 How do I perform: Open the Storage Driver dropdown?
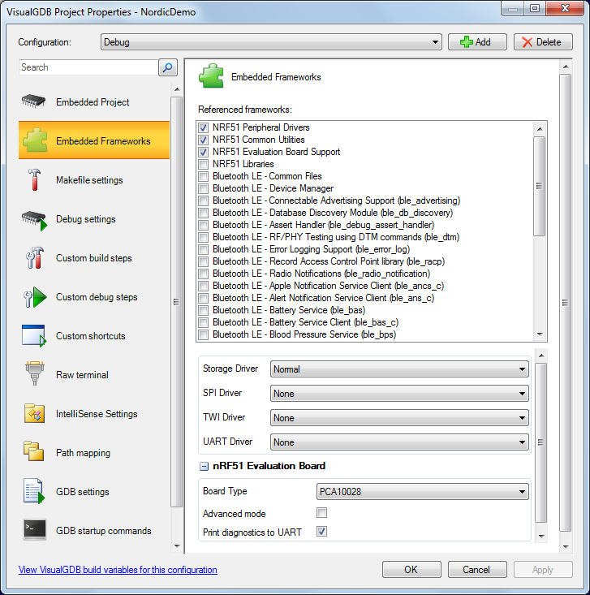[399, 369]
